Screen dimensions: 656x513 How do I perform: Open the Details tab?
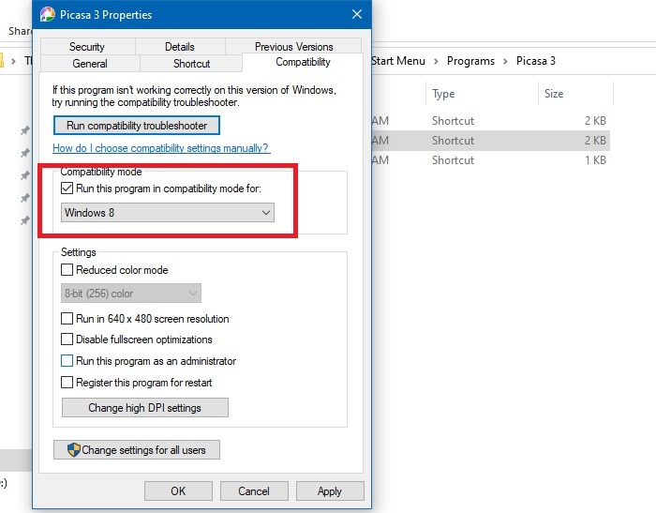[180, 47]
